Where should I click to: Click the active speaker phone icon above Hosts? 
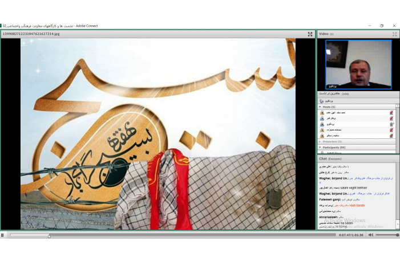pos(321,101)
